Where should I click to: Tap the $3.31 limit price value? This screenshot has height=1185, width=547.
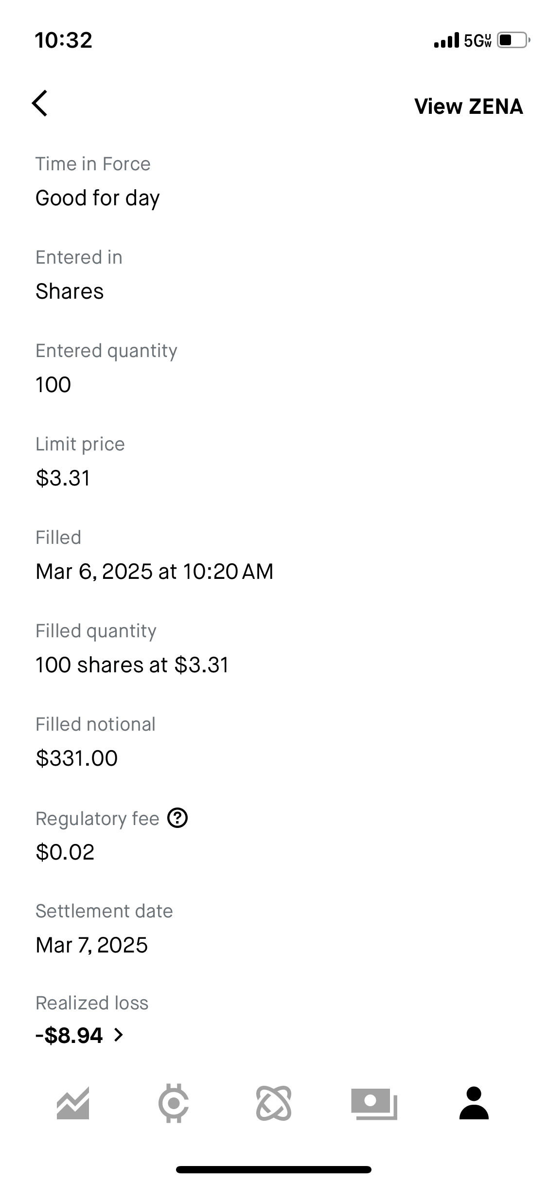tap(63, 478)
